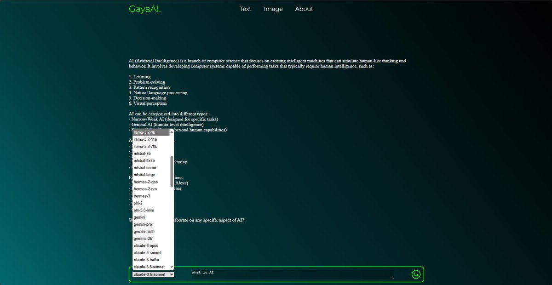Choose mixtral-8x7b model option
This screenshot has width=552, height=285.
point(151,160)
